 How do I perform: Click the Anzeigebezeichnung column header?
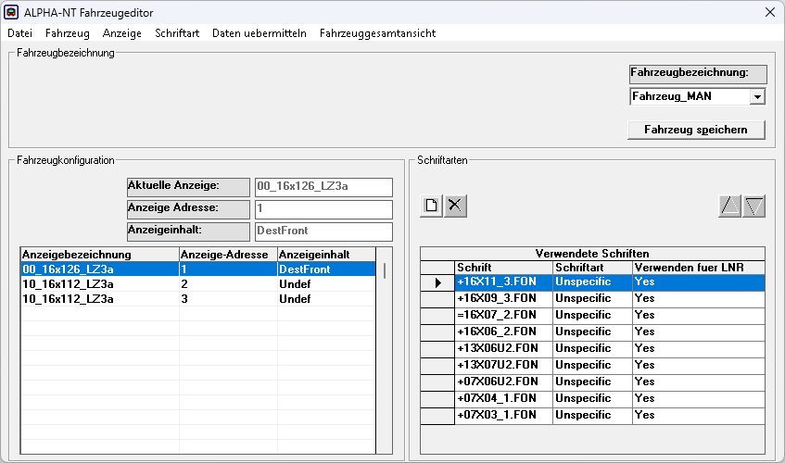[x=100, y=255]
